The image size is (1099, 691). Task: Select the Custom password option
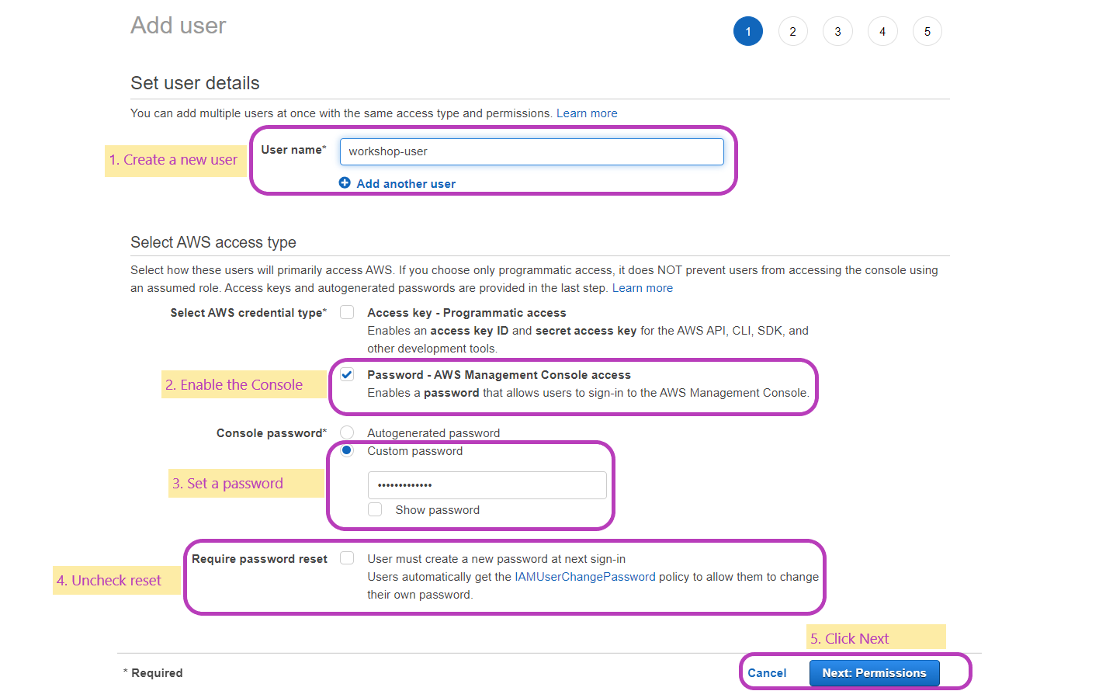[x=346, y=450]
